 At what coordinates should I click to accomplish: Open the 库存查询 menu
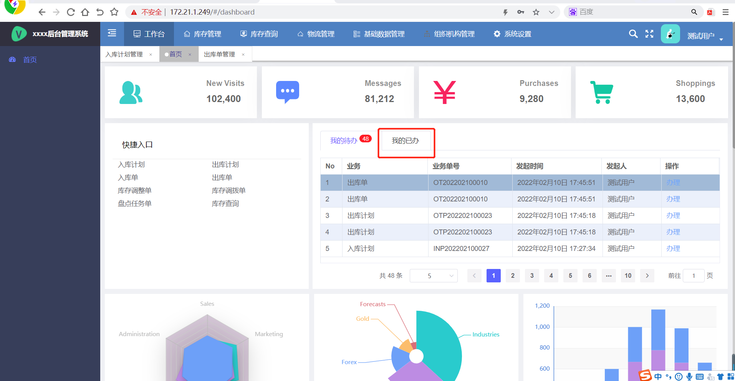coord(259,34)
